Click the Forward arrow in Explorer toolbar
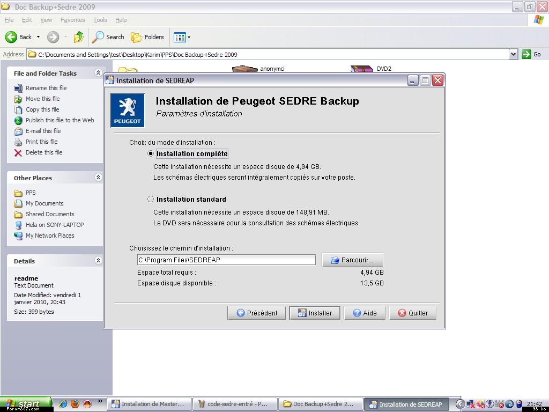The width and height of the screenshot is (549, 412). (53, 37)
